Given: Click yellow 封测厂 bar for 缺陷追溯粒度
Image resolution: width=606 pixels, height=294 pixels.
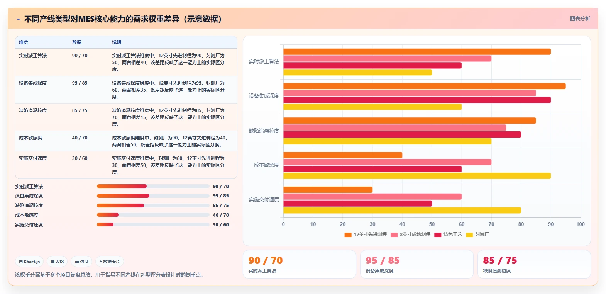Looking at the screenshot, I should click(x=387, y=141).
